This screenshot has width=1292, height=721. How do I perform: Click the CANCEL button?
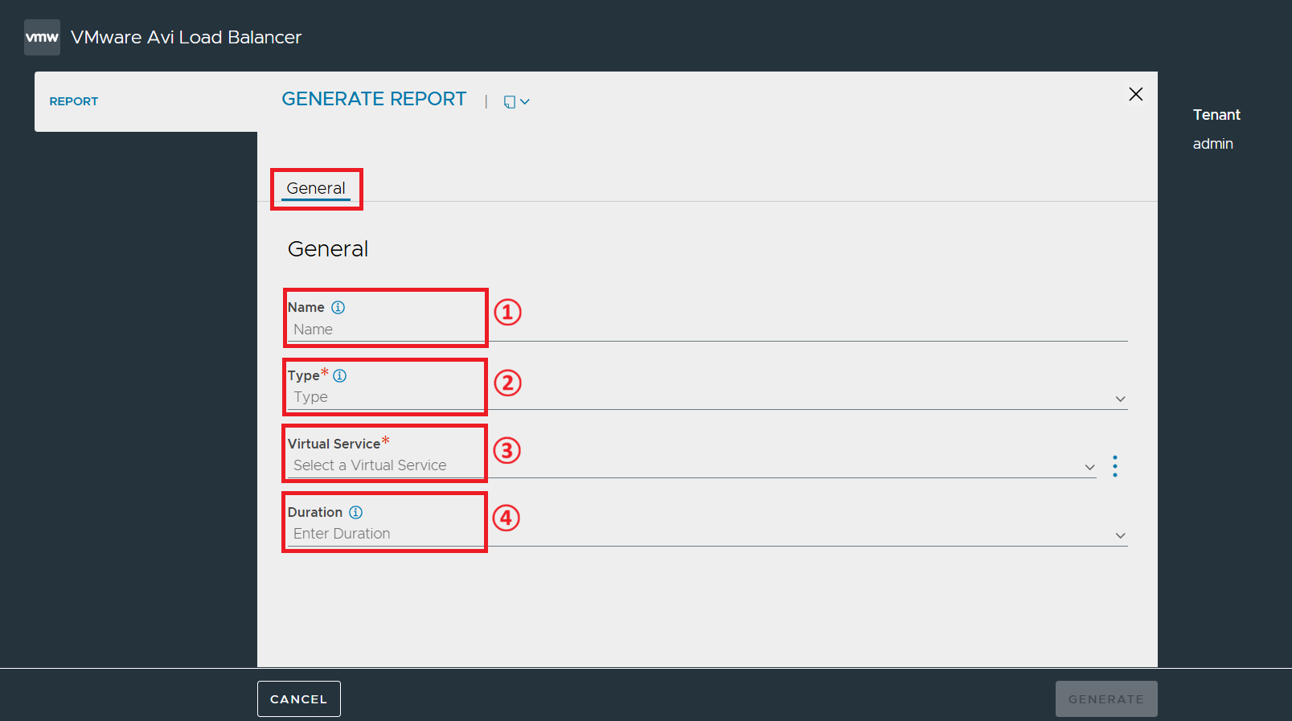point(299,698)
